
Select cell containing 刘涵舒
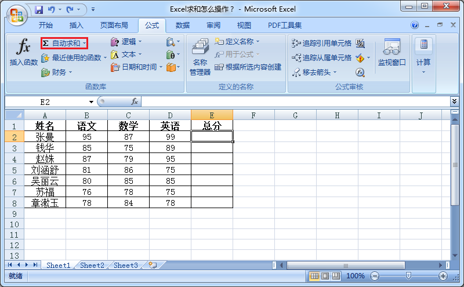[x=45, y=170]
